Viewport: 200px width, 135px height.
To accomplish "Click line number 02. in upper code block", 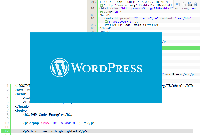I will [93, 8].
